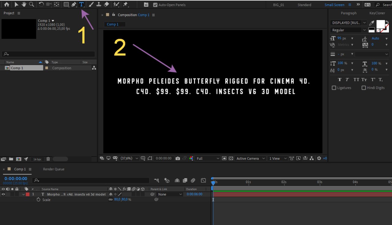This screenshot has width=392, height=225.
Task: Click the text fill color white swatch
Action: pyautogui.click(x=381, y=24)
